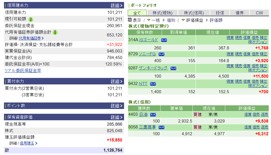271x155 pixels.
Task: Click 返売 for the 日油 position
Action: 265,114
